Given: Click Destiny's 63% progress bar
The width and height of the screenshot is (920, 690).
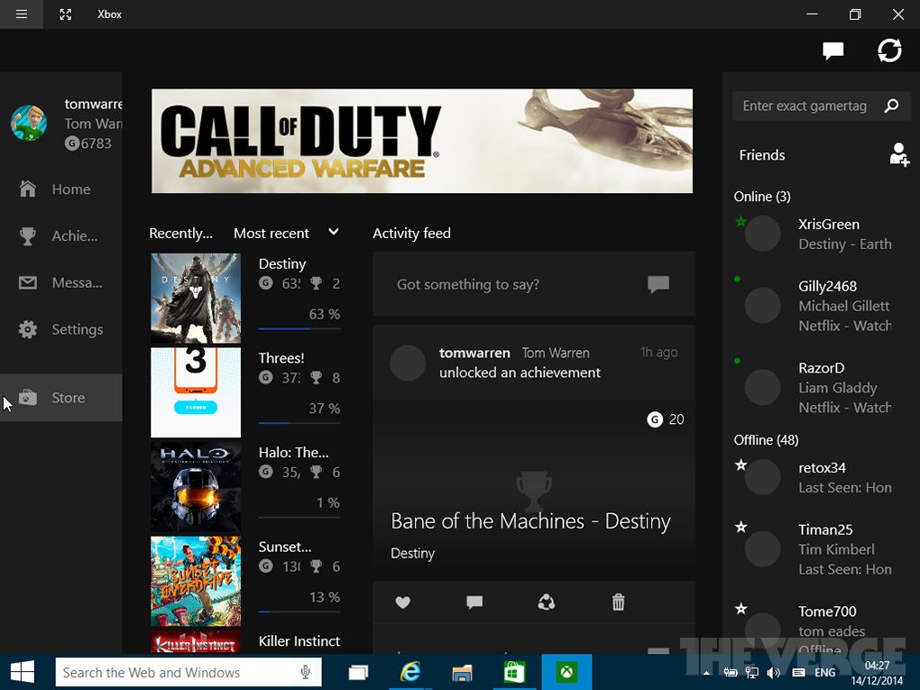Looking at the screenshot, I should point(299,329).
